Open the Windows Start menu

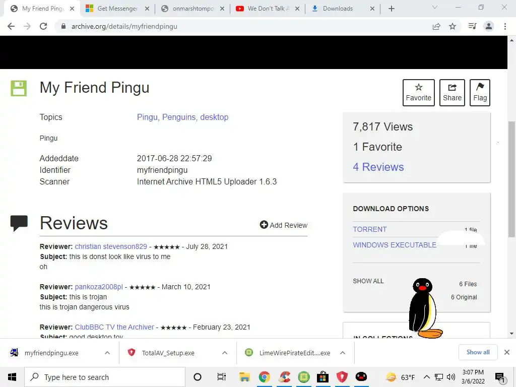[x=12, y=377]
